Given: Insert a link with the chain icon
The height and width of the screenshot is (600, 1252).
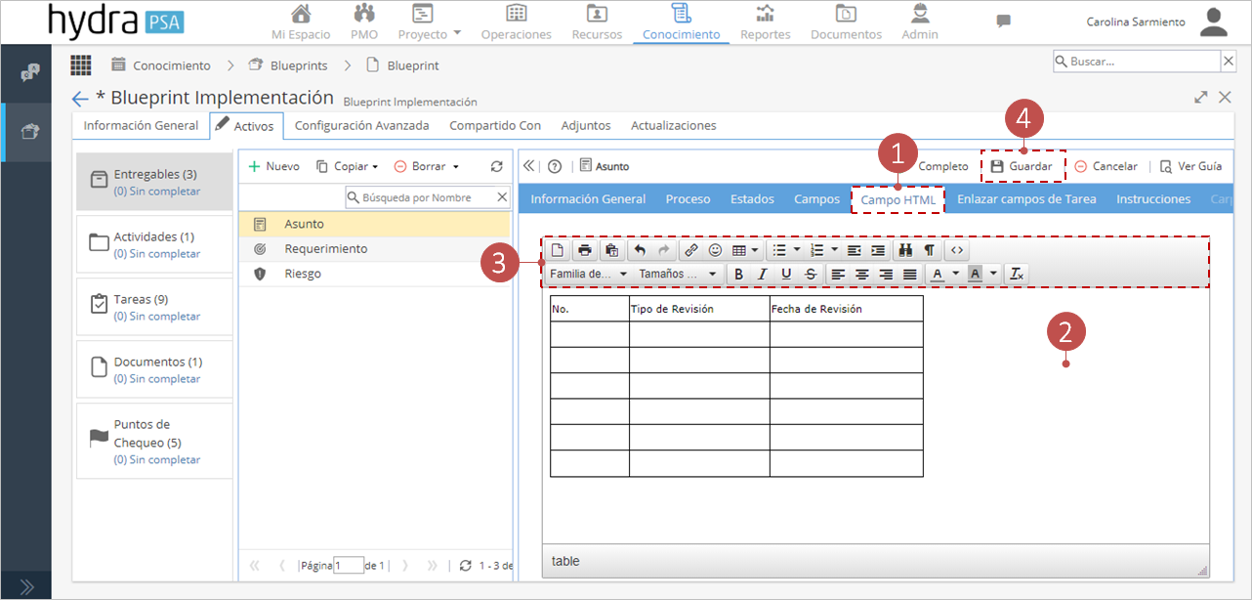Looking at the screenshot, I should click(690, 250).
